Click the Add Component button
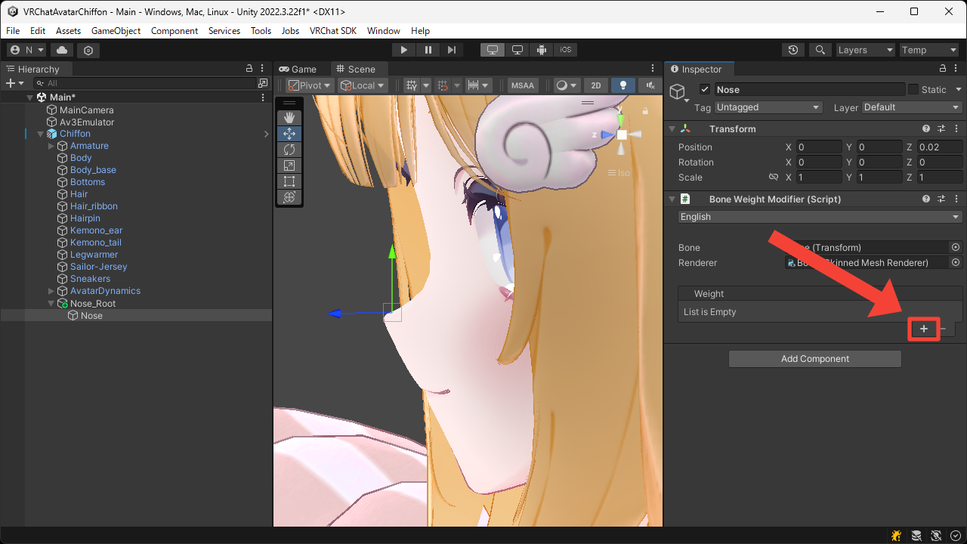This screenshot has height=544, width=967. click(x=814, y=358)
